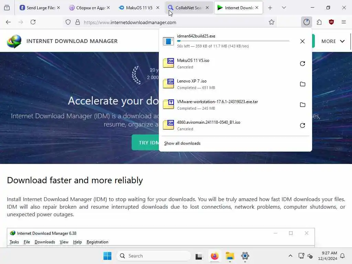This screenshot has height=264, width=352.
Task: Open Task View on taskbar
Action: tap(199, 256)
